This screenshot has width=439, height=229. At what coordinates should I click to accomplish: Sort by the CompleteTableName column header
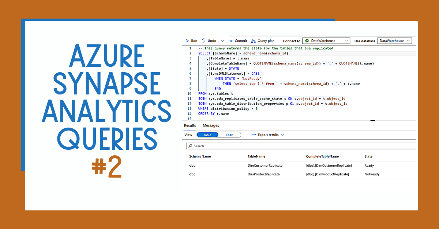322,156
